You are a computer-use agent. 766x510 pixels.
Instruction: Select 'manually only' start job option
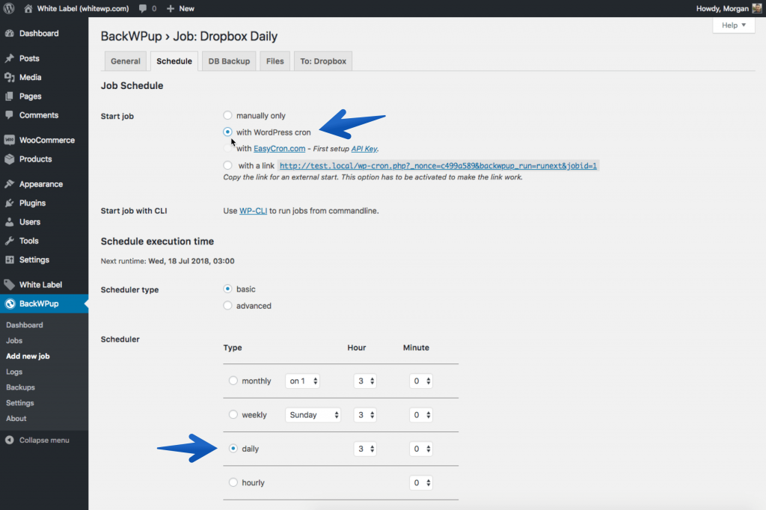click(227, 115)
